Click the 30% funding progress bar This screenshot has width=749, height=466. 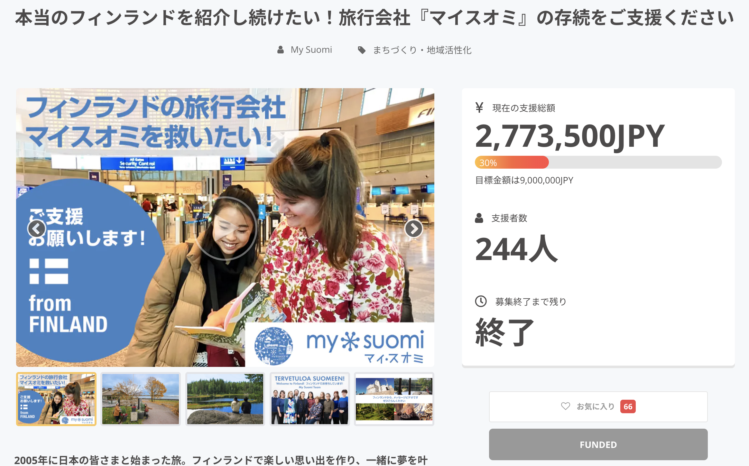[x=598, y=162]
